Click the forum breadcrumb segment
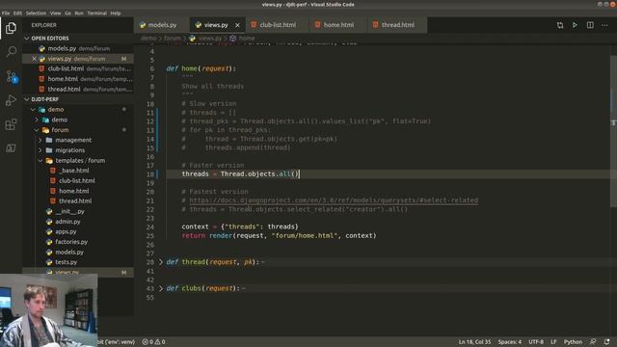Image resolution: width=617 pixels, height=347 pixels. 173,39
